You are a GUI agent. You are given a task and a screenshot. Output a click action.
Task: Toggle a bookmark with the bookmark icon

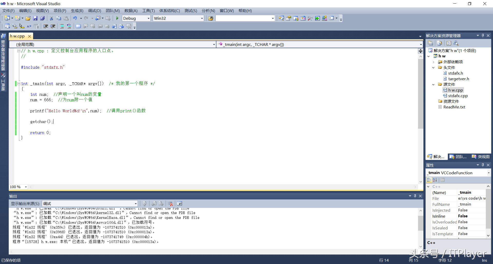78,26
